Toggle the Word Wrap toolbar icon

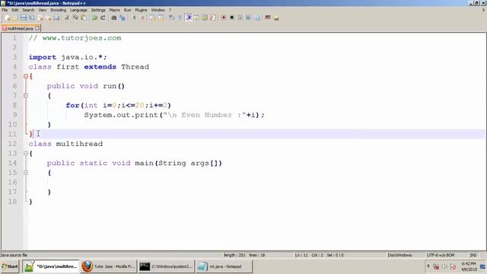click(171, 18)
